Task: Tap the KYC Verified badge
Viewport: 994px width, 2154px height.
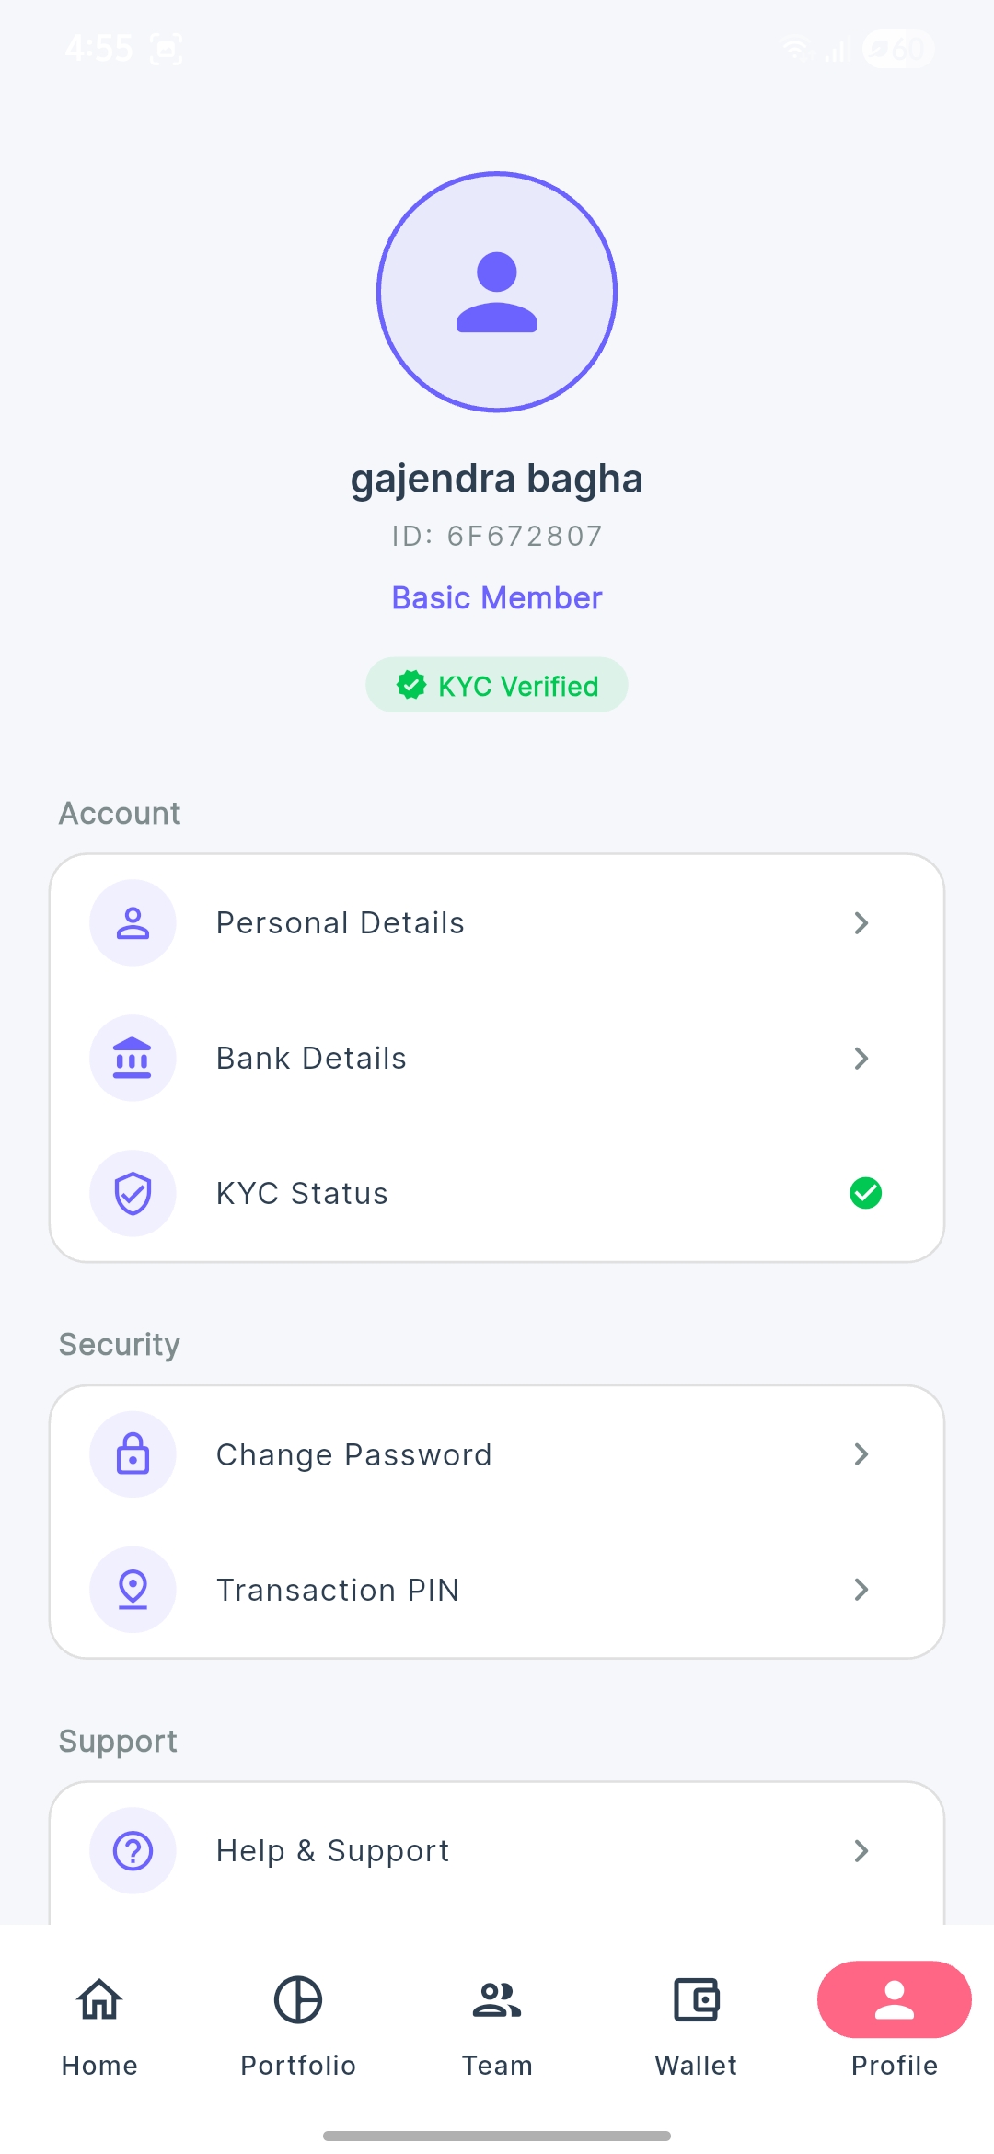Action: [x=497, y=686]
